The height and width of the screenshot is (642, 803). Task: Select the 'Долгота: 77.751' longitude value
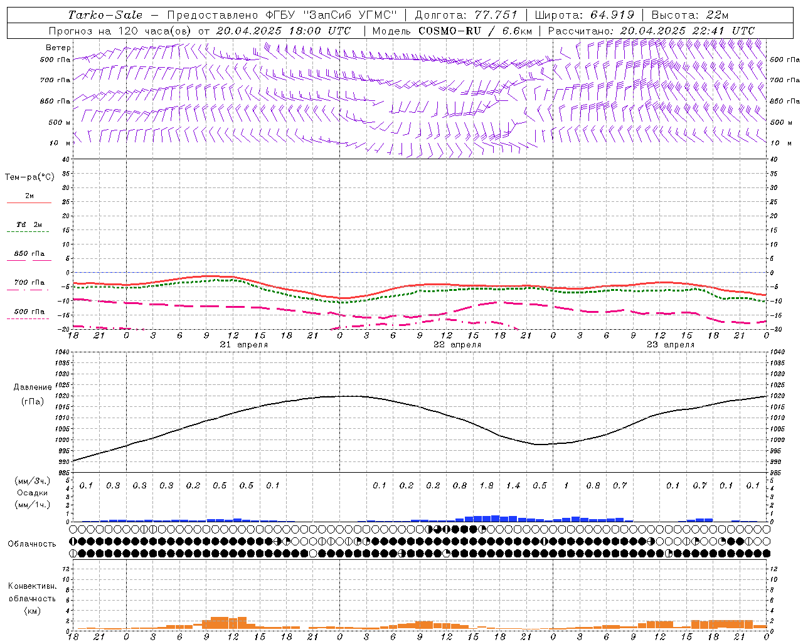[x=466, y=15]
